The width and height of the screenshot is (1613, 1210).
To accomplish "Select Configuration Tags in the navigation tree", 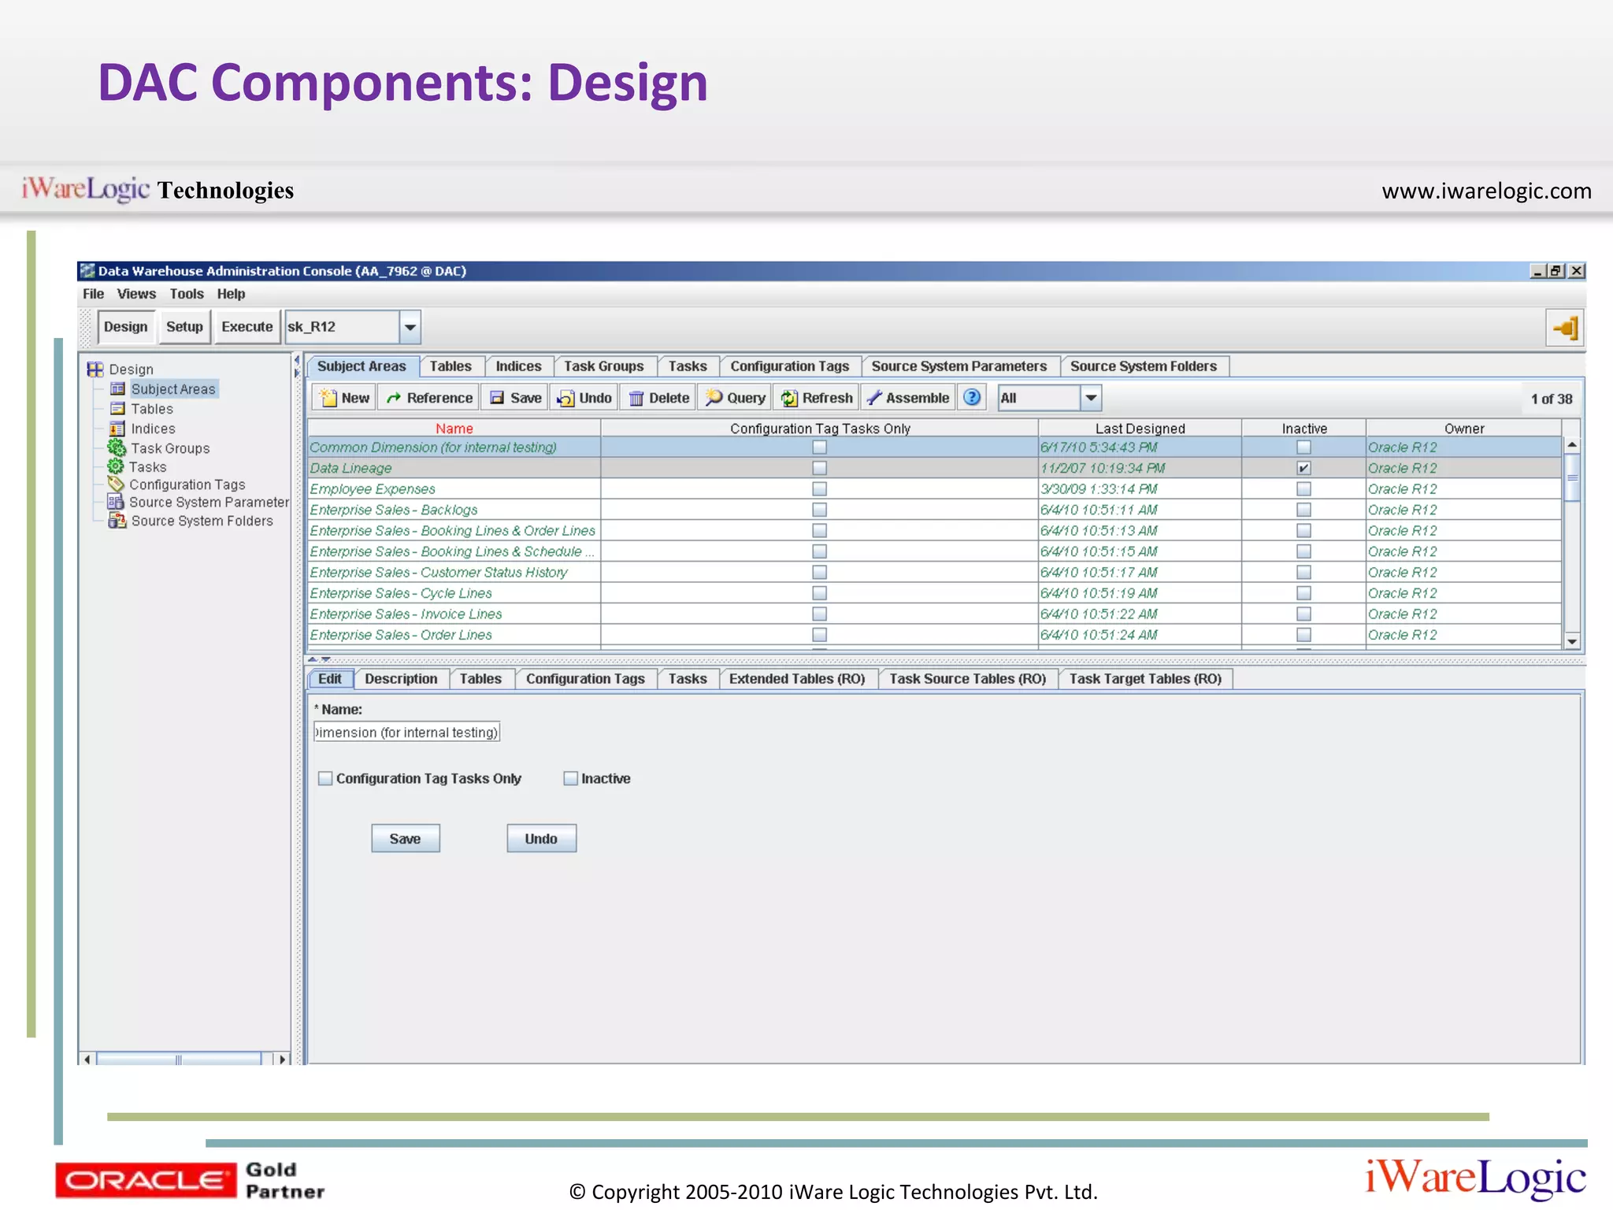I will (x=187, y=484).
